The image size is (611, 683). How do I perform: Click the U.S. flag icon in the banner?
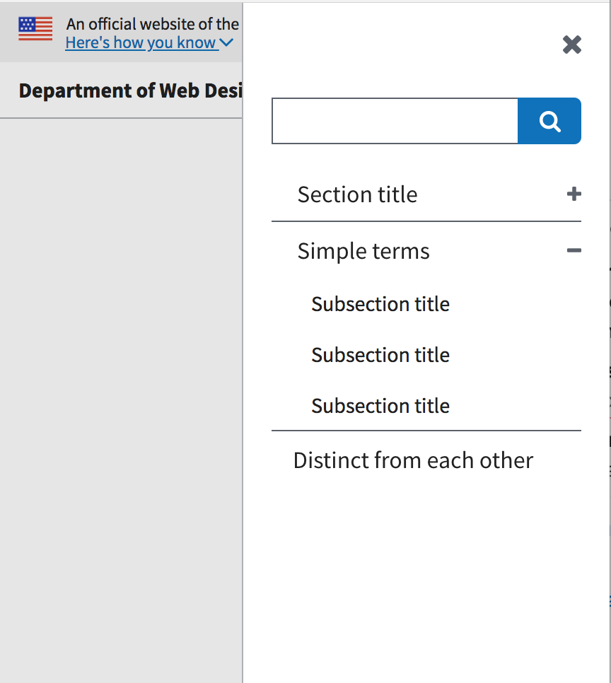(35, 28)
